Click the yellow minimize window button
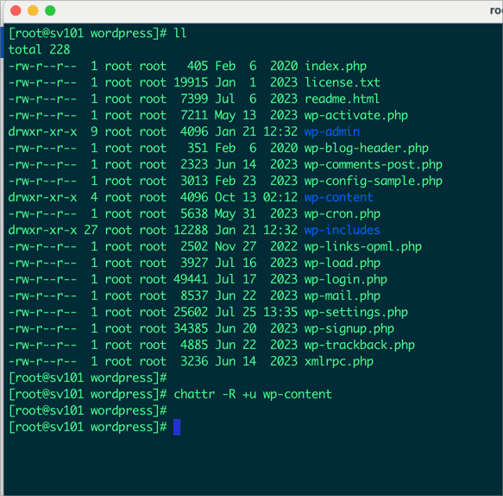Screen dimensions: 503x496 point(33,10)
